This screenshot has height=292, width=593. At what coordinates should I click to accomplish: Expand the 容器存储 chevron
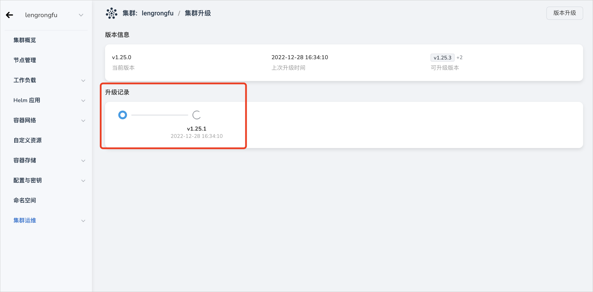pos(83,161)
